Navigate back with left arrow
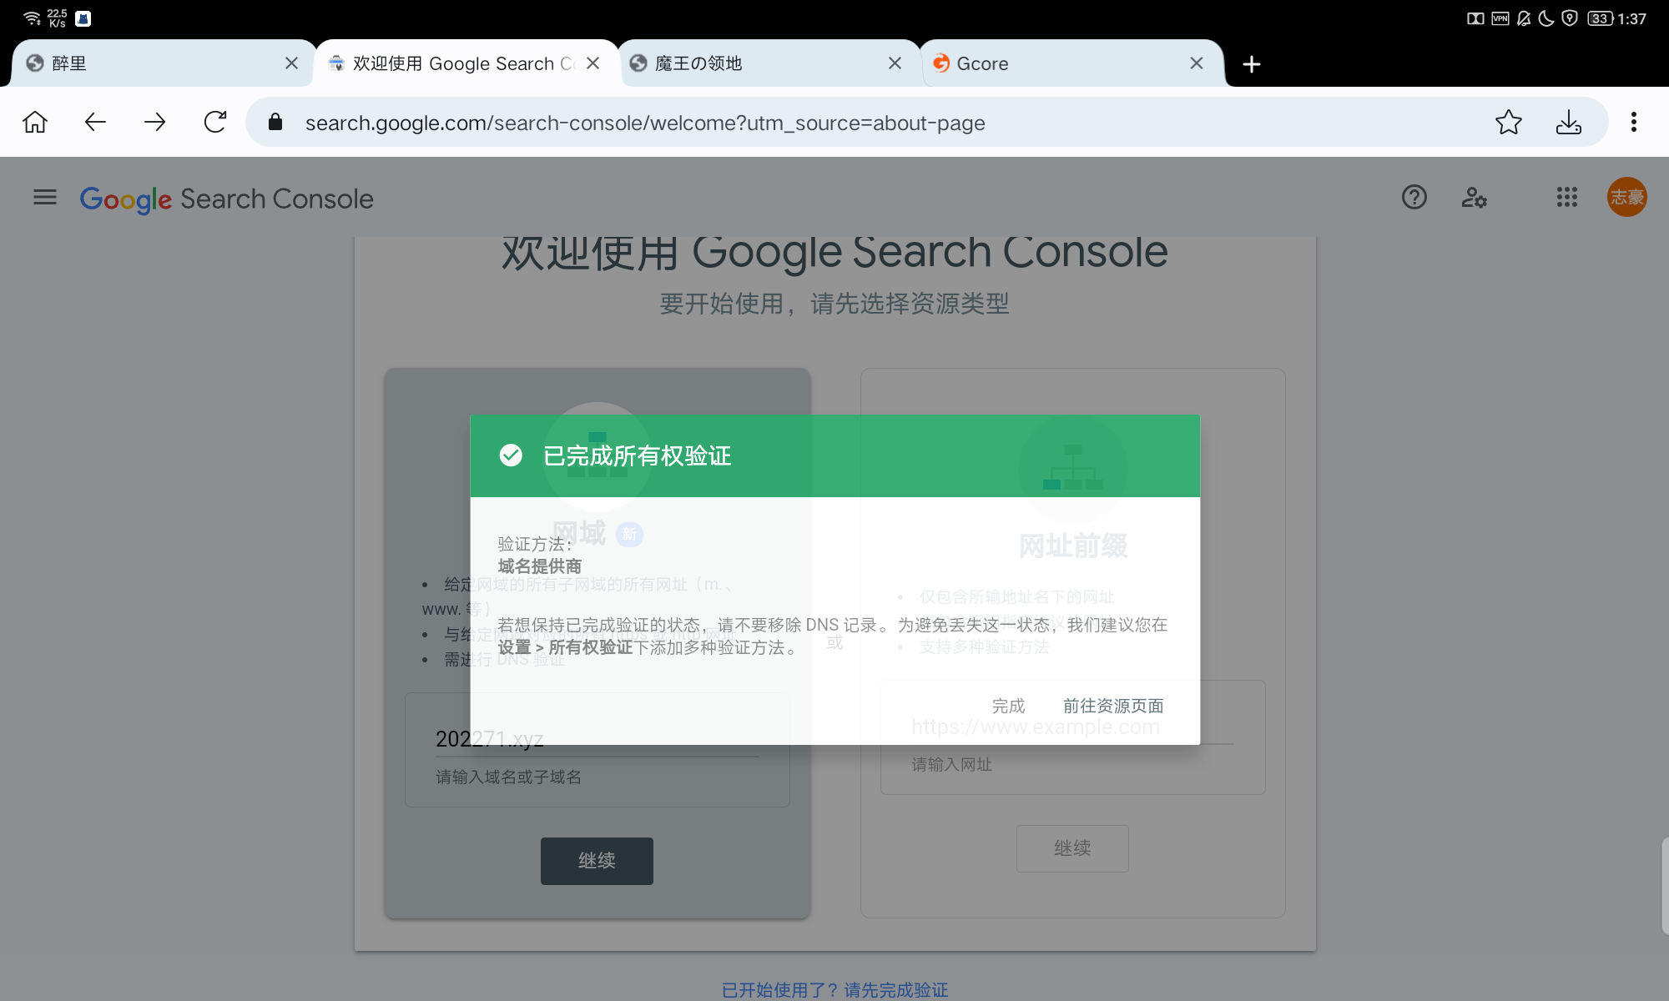The width and height of the screenshot is (1669, 1001). coord(95,123)
